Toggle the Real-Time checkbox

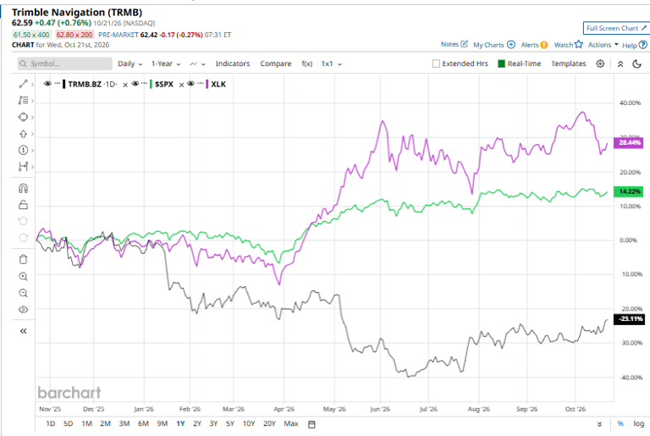tap(501, 63)
